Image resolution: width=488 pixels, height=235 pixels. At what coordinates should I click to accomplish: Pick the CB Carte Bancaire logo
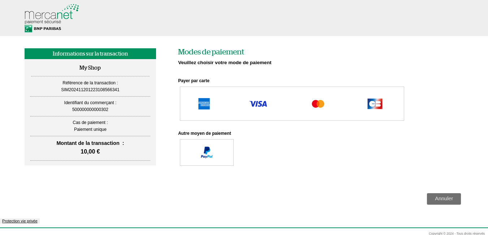(375, 104)
